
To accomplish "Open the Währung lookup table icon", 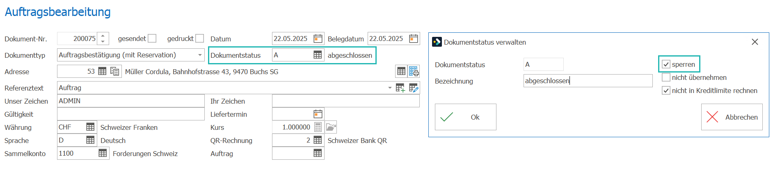I will [x=90, y=127].
